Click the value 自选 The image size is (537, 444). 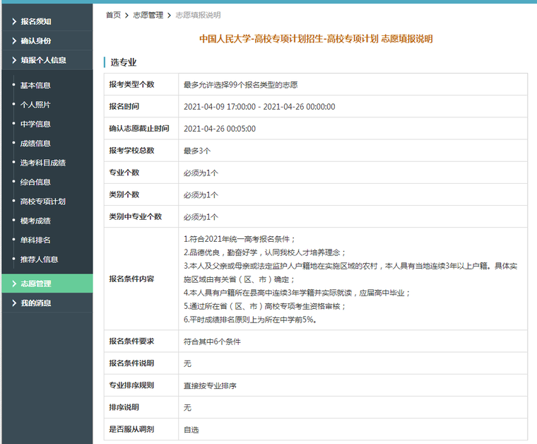pos(191,430)
